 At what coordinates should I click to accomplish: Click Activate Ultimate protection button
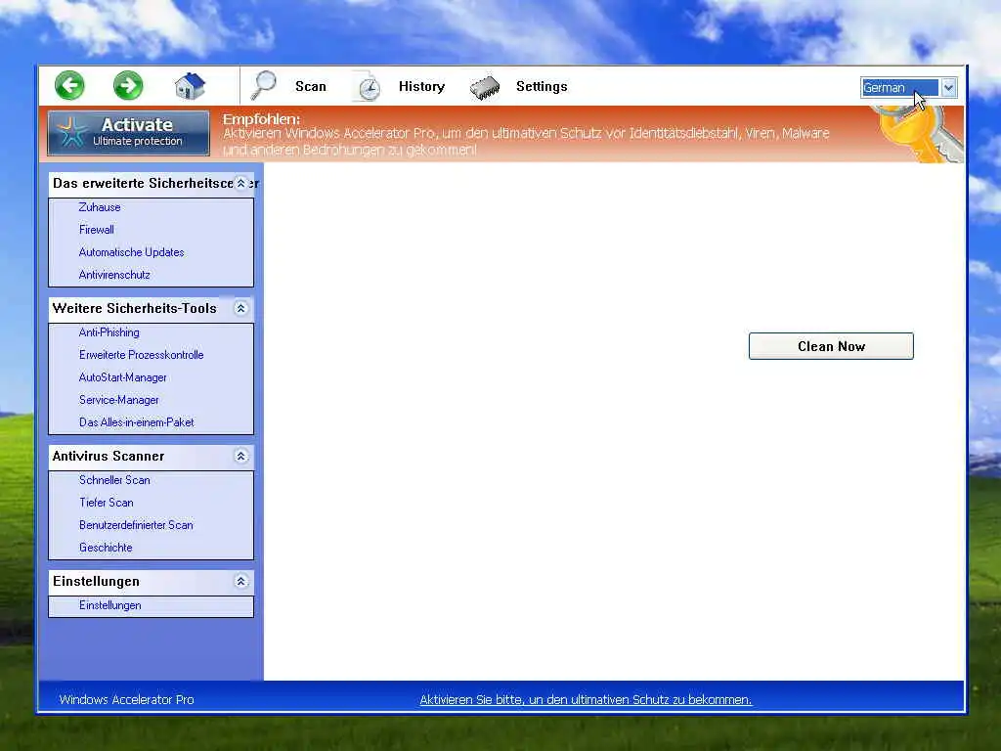point(128,133)
